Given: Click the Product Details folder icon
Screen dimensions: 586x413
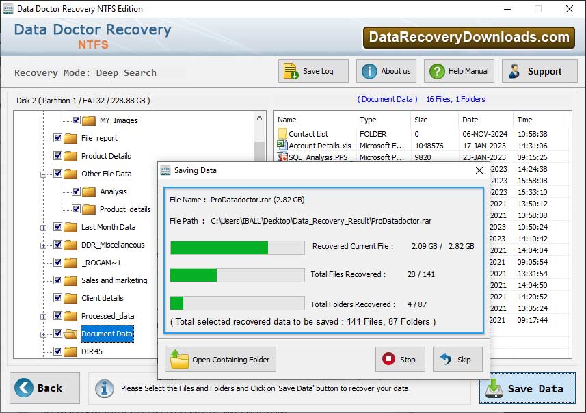Looking at the screenshot, I should [x=70, y=156].
